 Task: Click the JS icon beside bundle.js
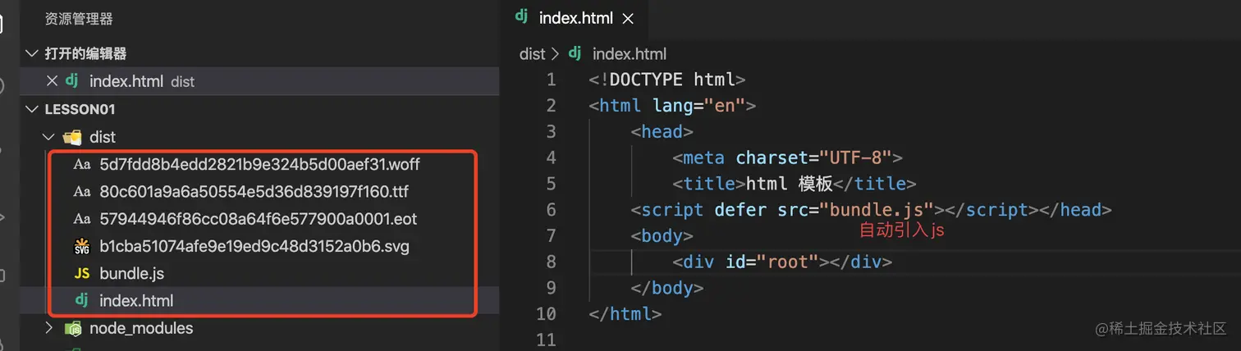[x=81, y=273]
